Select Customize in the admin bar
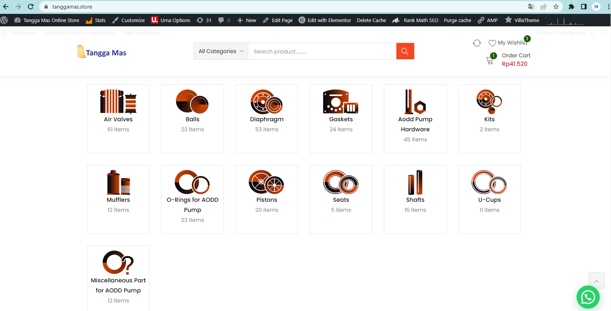The image size is (611, 311). (128, 20)
